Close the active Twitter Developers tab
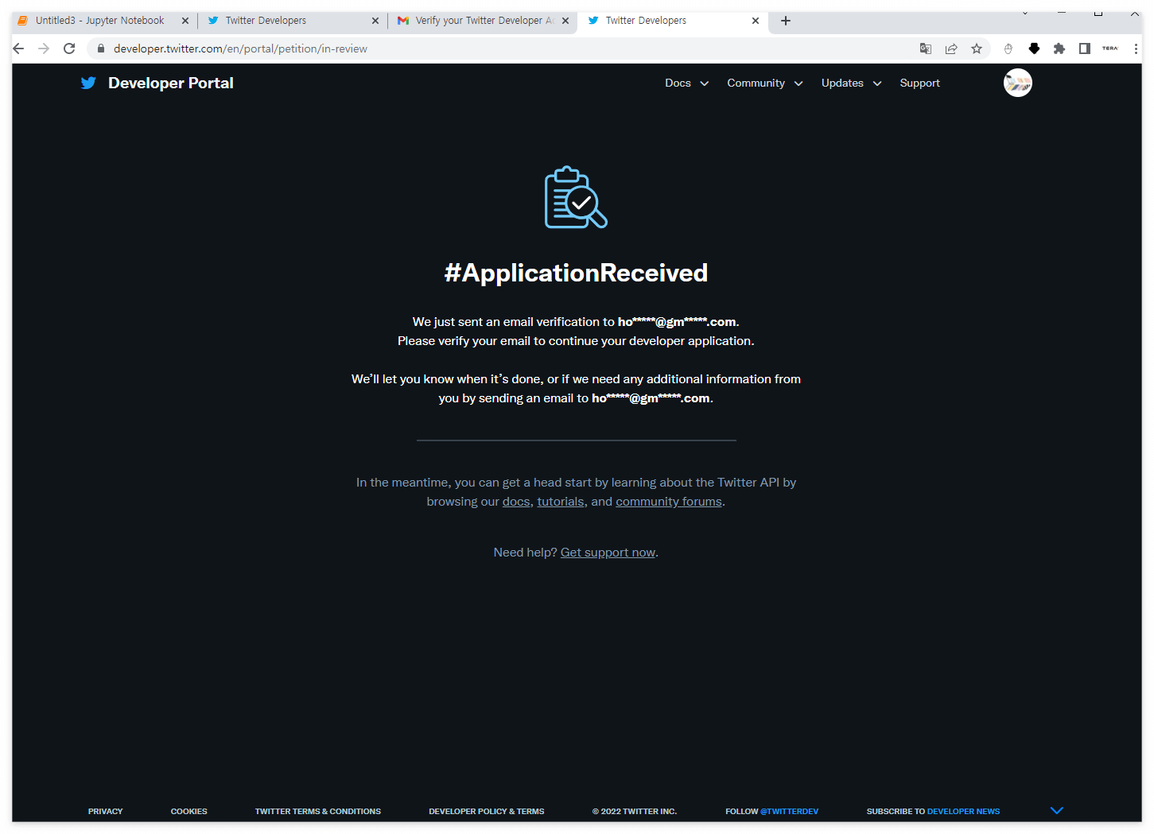1154x834 pixels. click(756, 21)
